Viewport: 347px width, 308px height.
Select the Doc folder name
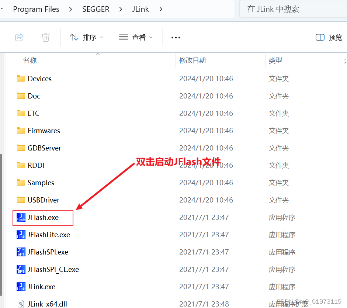[34, 96]
